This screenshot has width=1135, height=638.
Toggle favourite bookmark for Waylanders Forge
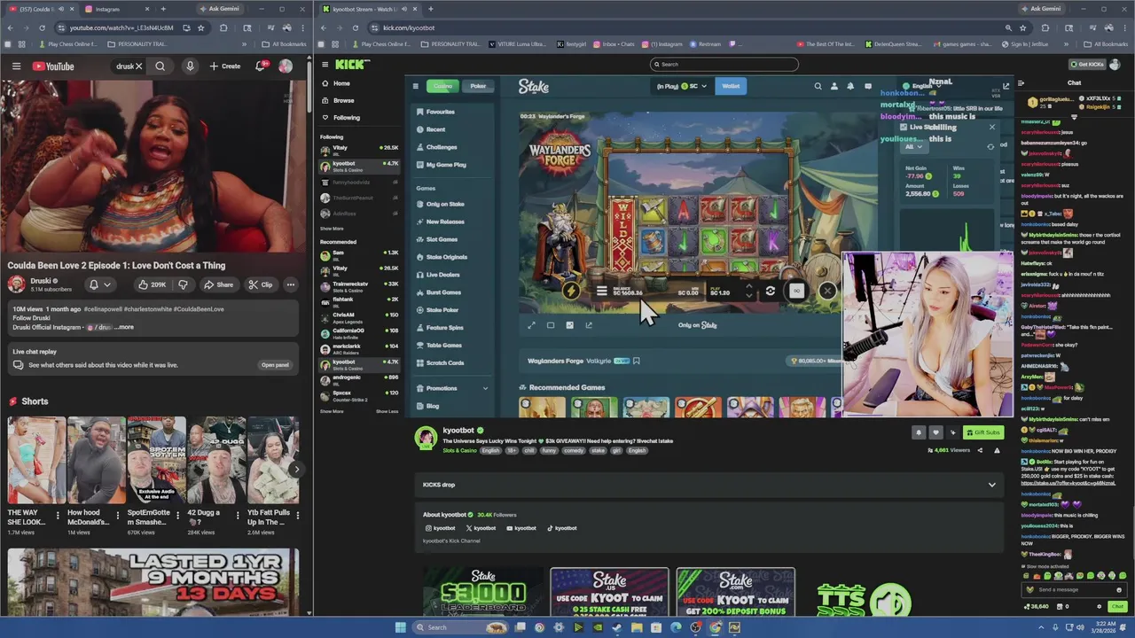point(636,361)
